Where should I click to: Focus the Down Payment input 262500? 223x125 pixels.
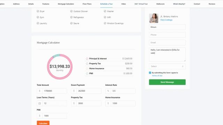[89, 91]
